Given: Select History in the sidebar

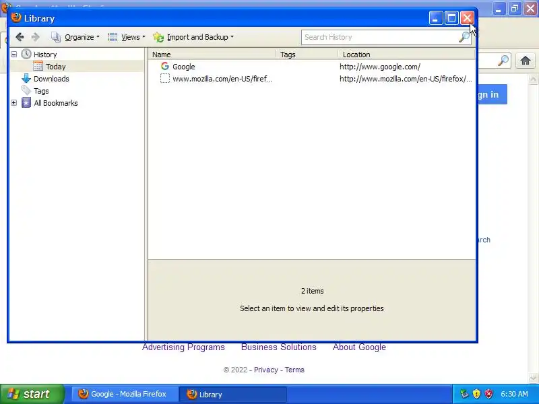Looking at the screenshot, I should [x=45, y=55].
